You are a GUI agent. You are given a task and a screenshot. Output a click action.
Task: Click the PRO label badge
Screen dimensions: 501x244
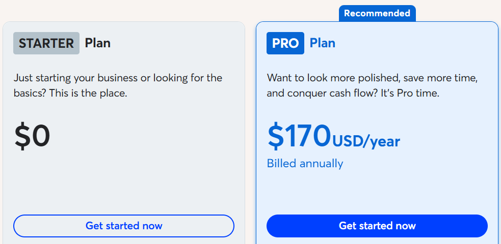[x=285, y=43]
